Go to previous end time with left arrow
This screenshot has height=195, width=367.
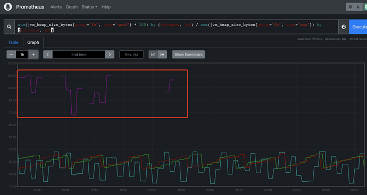click(48, 55)
